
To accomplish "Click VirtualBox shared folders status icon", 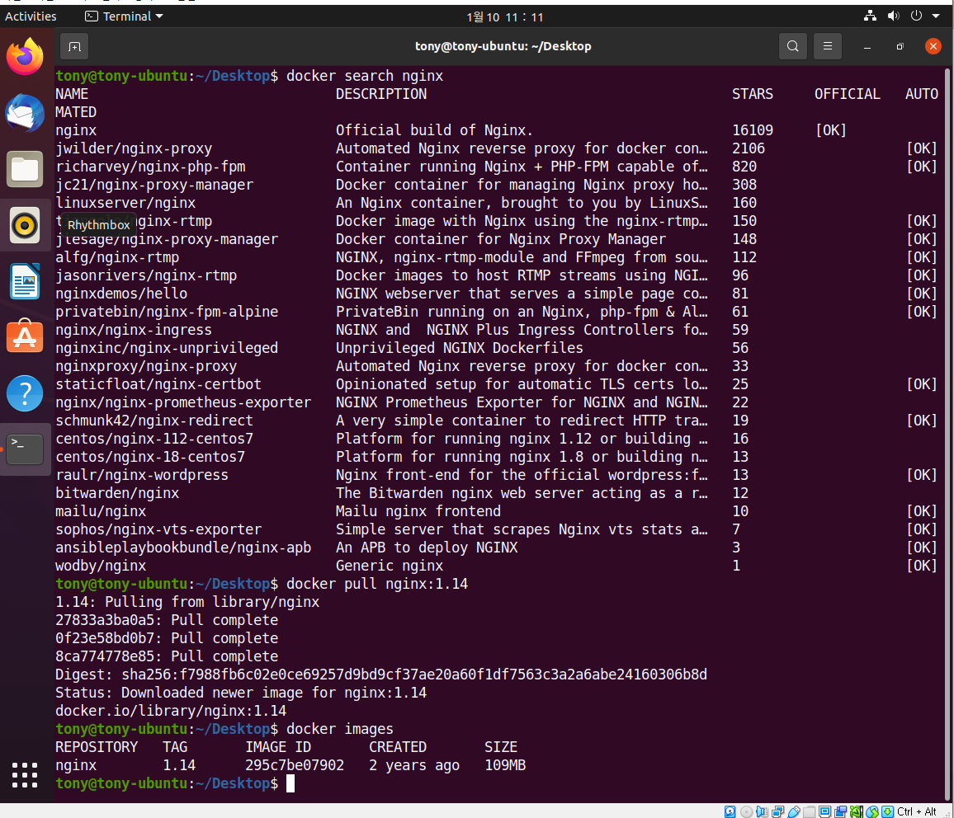I will tap(810, 811).
